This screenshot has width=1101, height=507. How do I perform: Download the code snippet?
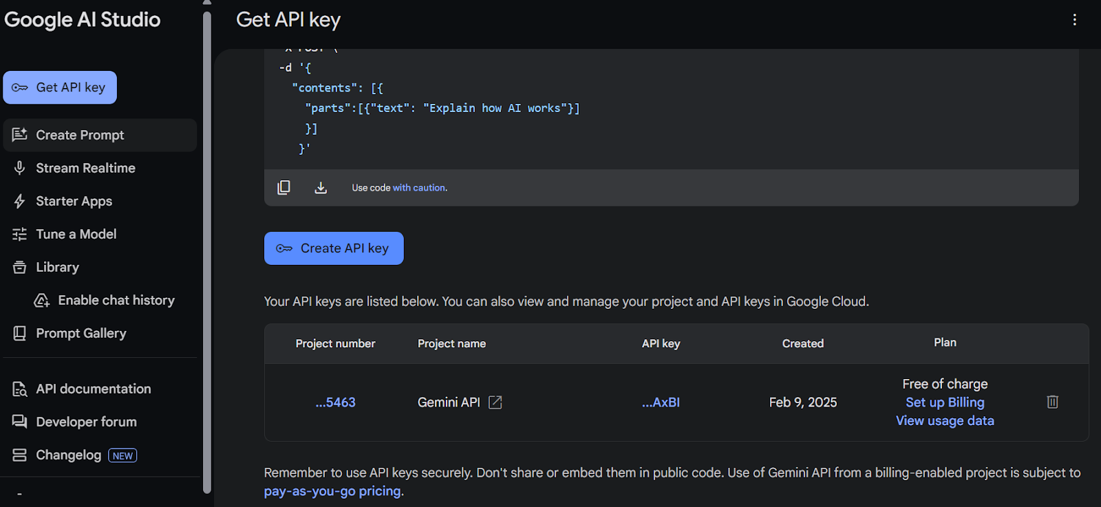tap(321, 188)
